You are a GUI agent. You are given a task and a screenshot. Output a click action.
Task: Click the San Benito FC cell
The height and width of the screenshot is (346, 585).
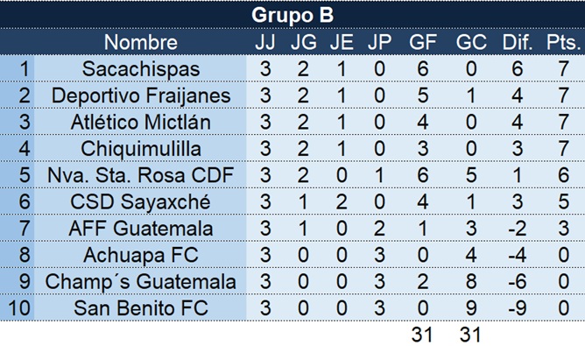click(141, 308)
